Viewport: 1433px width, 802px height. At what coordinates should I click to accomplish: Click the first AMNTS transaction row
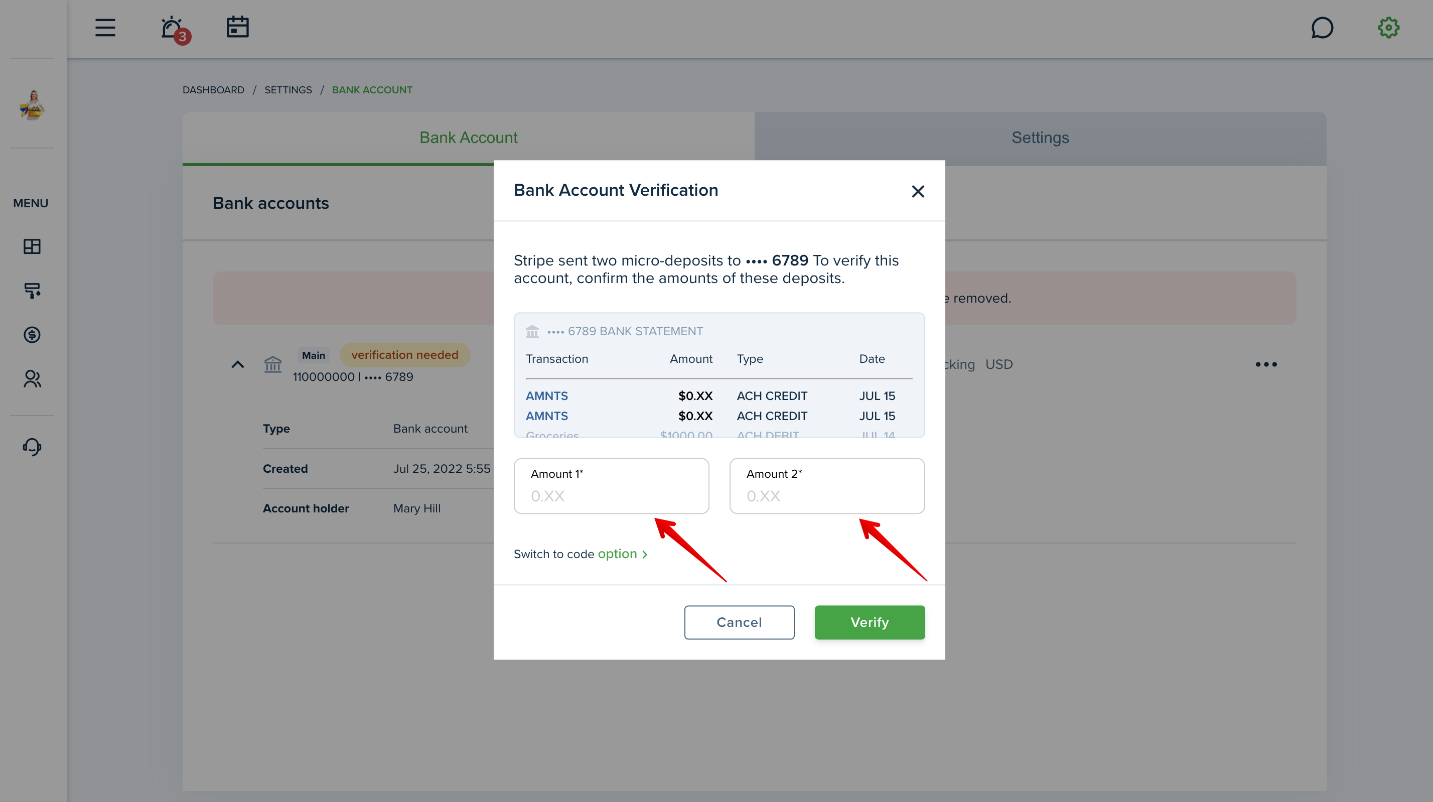coord(720,395)
